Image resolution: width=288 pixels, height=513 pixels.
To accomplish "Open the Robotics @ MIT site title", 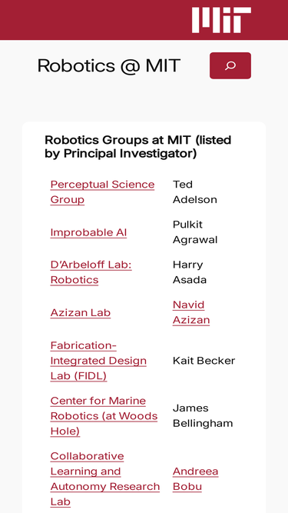I will click(x=109, y=65).
